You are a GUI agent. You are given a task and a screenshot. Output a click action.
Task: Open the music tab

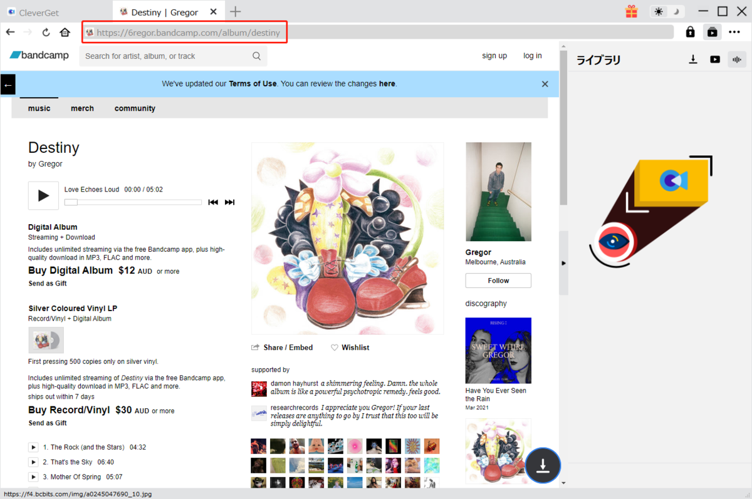click(x=39, y=108)
